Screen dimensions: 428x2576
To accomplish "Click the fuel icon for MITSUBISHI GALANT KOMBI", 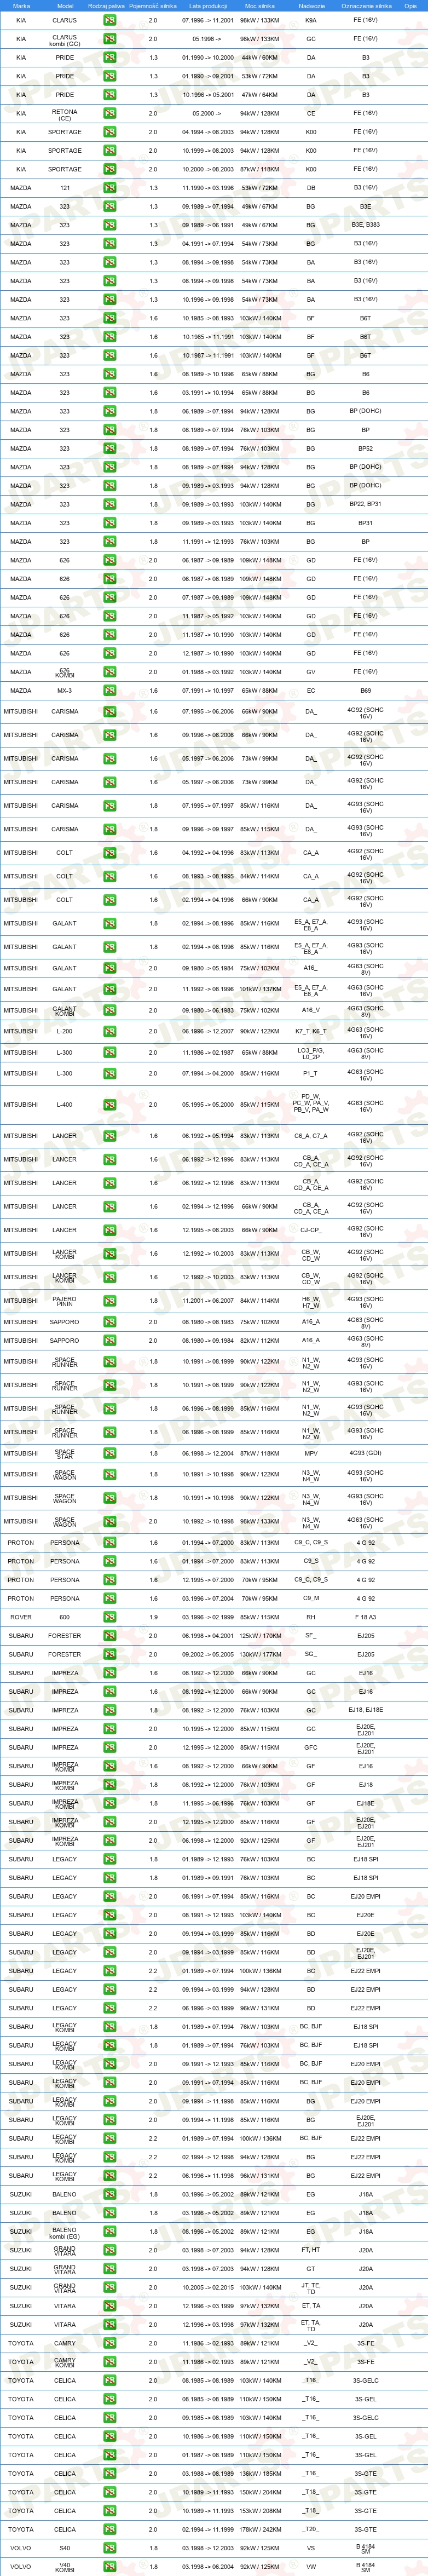I will coord(110,1010).
